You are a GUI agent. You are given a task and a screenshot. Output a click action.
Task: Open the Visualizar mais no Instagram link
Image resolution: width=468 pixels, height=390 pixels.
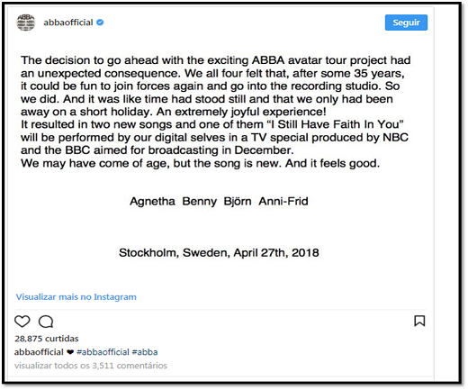76,297
